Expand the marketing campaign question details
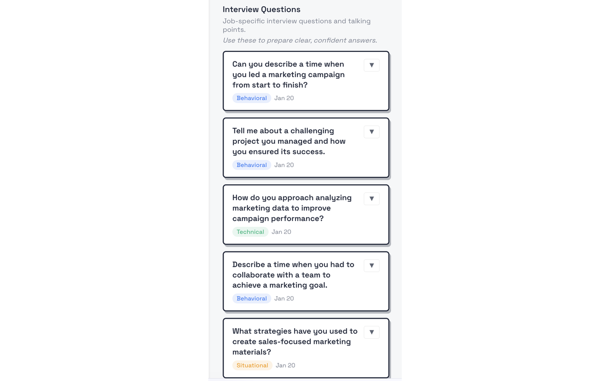 coord(371,65)
